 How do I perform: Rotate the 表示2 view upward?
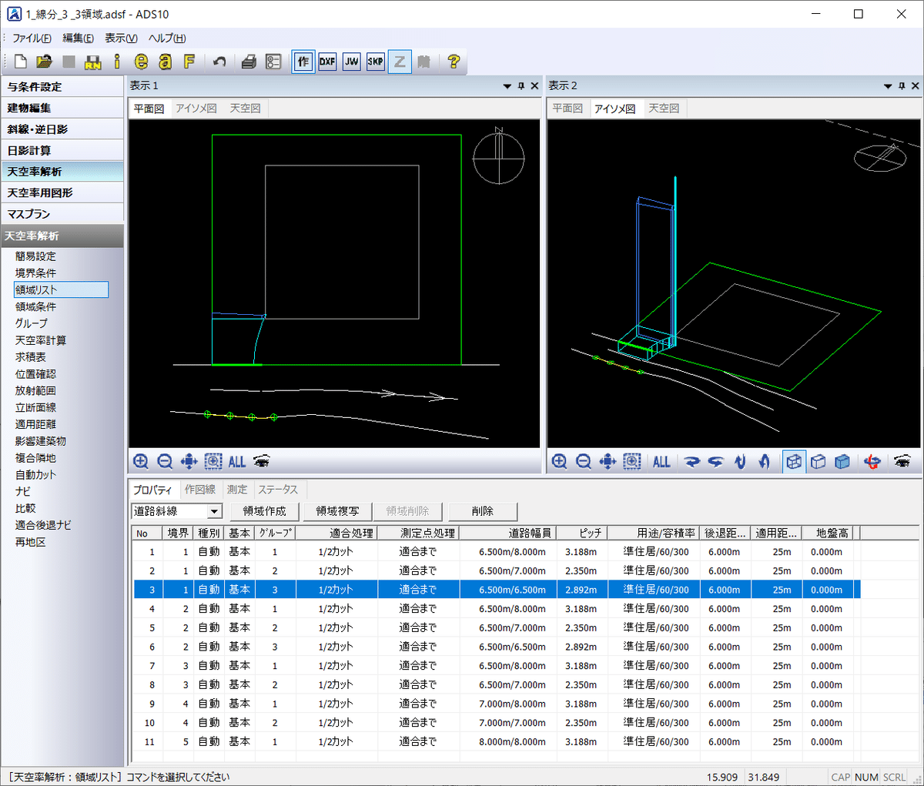pyautogui.click(x=740, y=461)
